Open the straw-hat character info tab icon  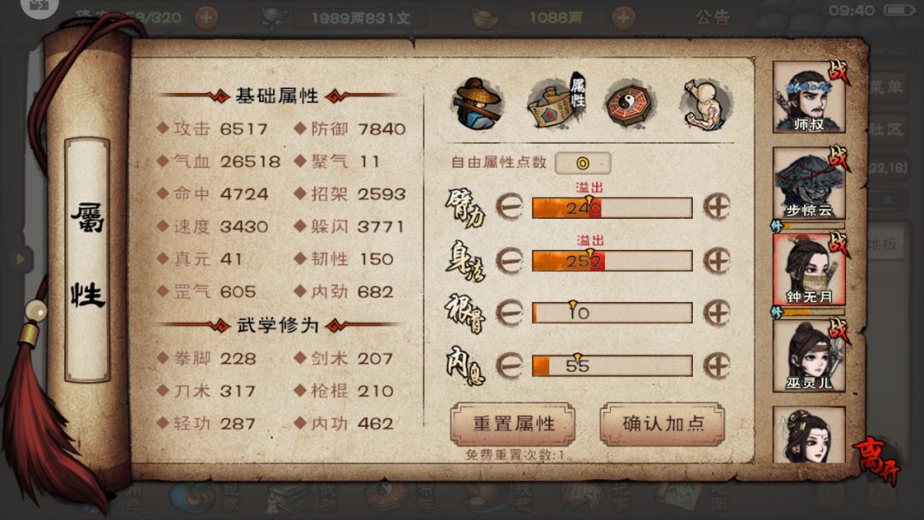[x=477, y=103]
